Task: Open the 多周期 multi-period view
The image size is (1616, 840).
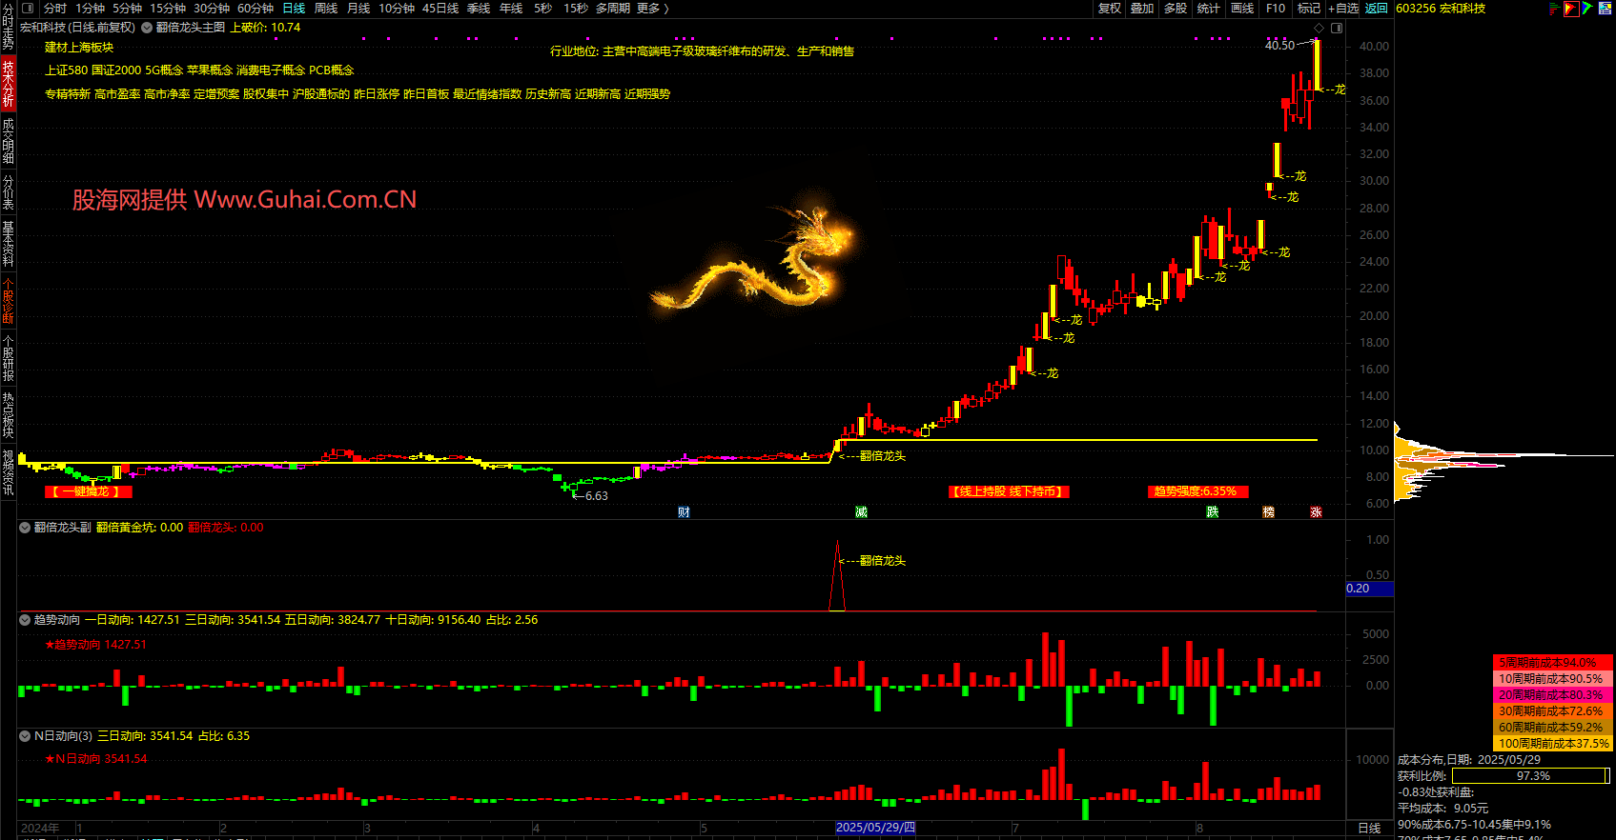Action: click(x=613, y=8)
